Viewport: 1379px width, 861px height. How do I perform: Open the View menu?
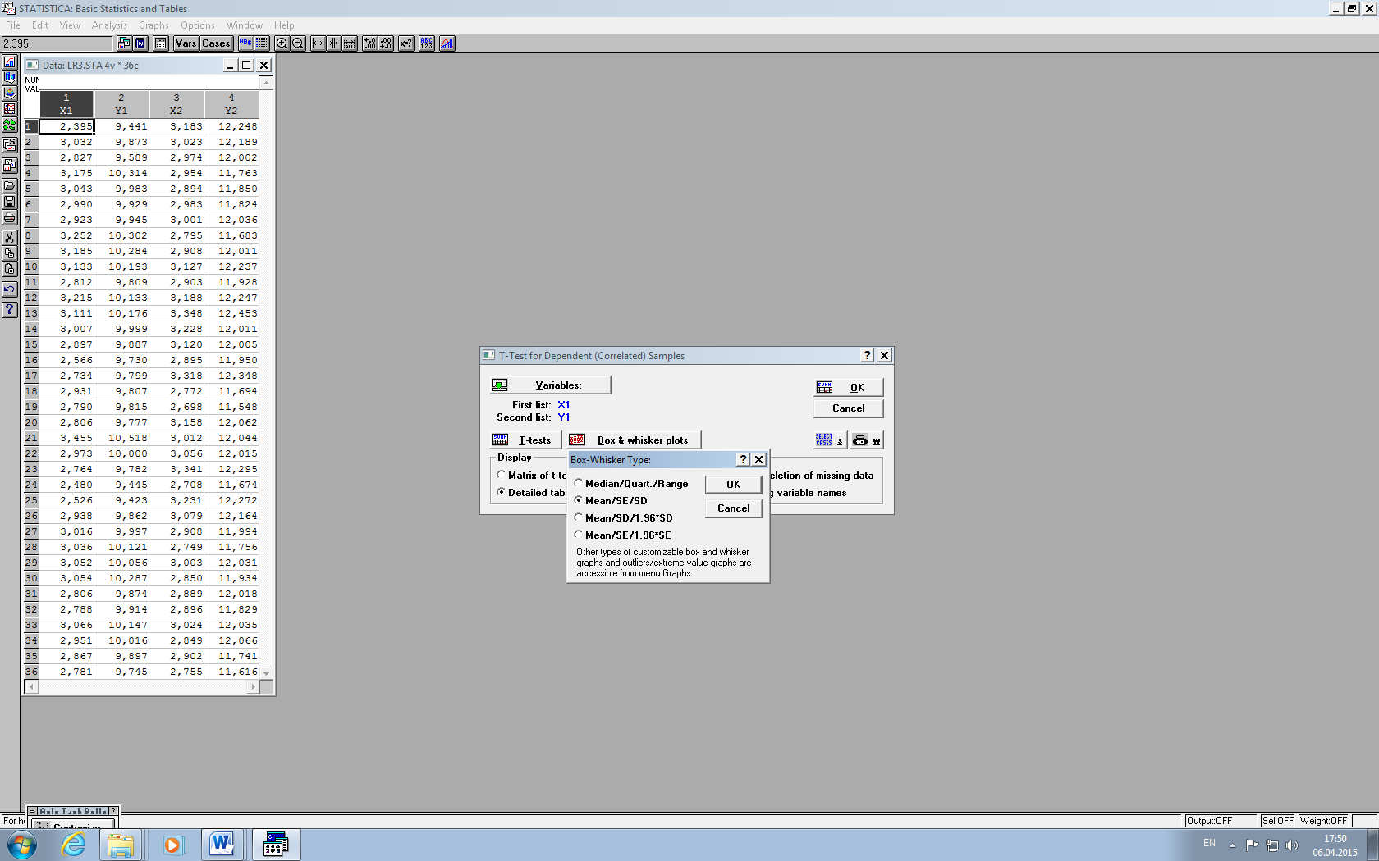click(x=71, y=25)
